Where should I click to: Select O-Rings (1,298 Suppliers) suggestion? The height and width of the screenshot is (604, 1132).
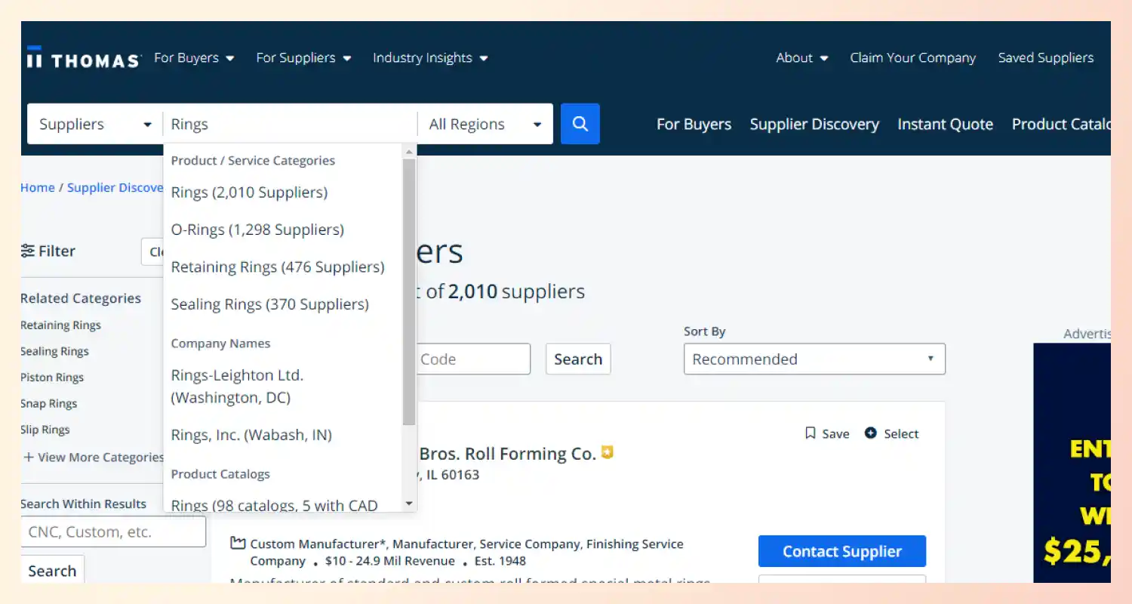[257, 230]
